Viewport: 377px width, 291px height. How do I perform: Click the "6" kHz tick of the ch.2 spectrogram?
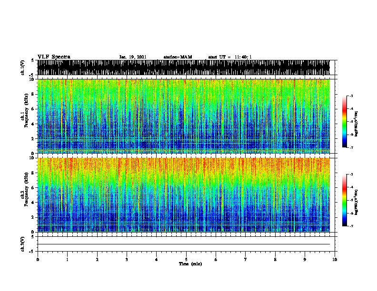click(33, 188)
